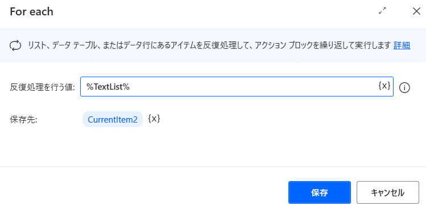The width and height of the screenshot is (426, 210).
Task: Click the info icon beside value field
Action: [404, 87]
